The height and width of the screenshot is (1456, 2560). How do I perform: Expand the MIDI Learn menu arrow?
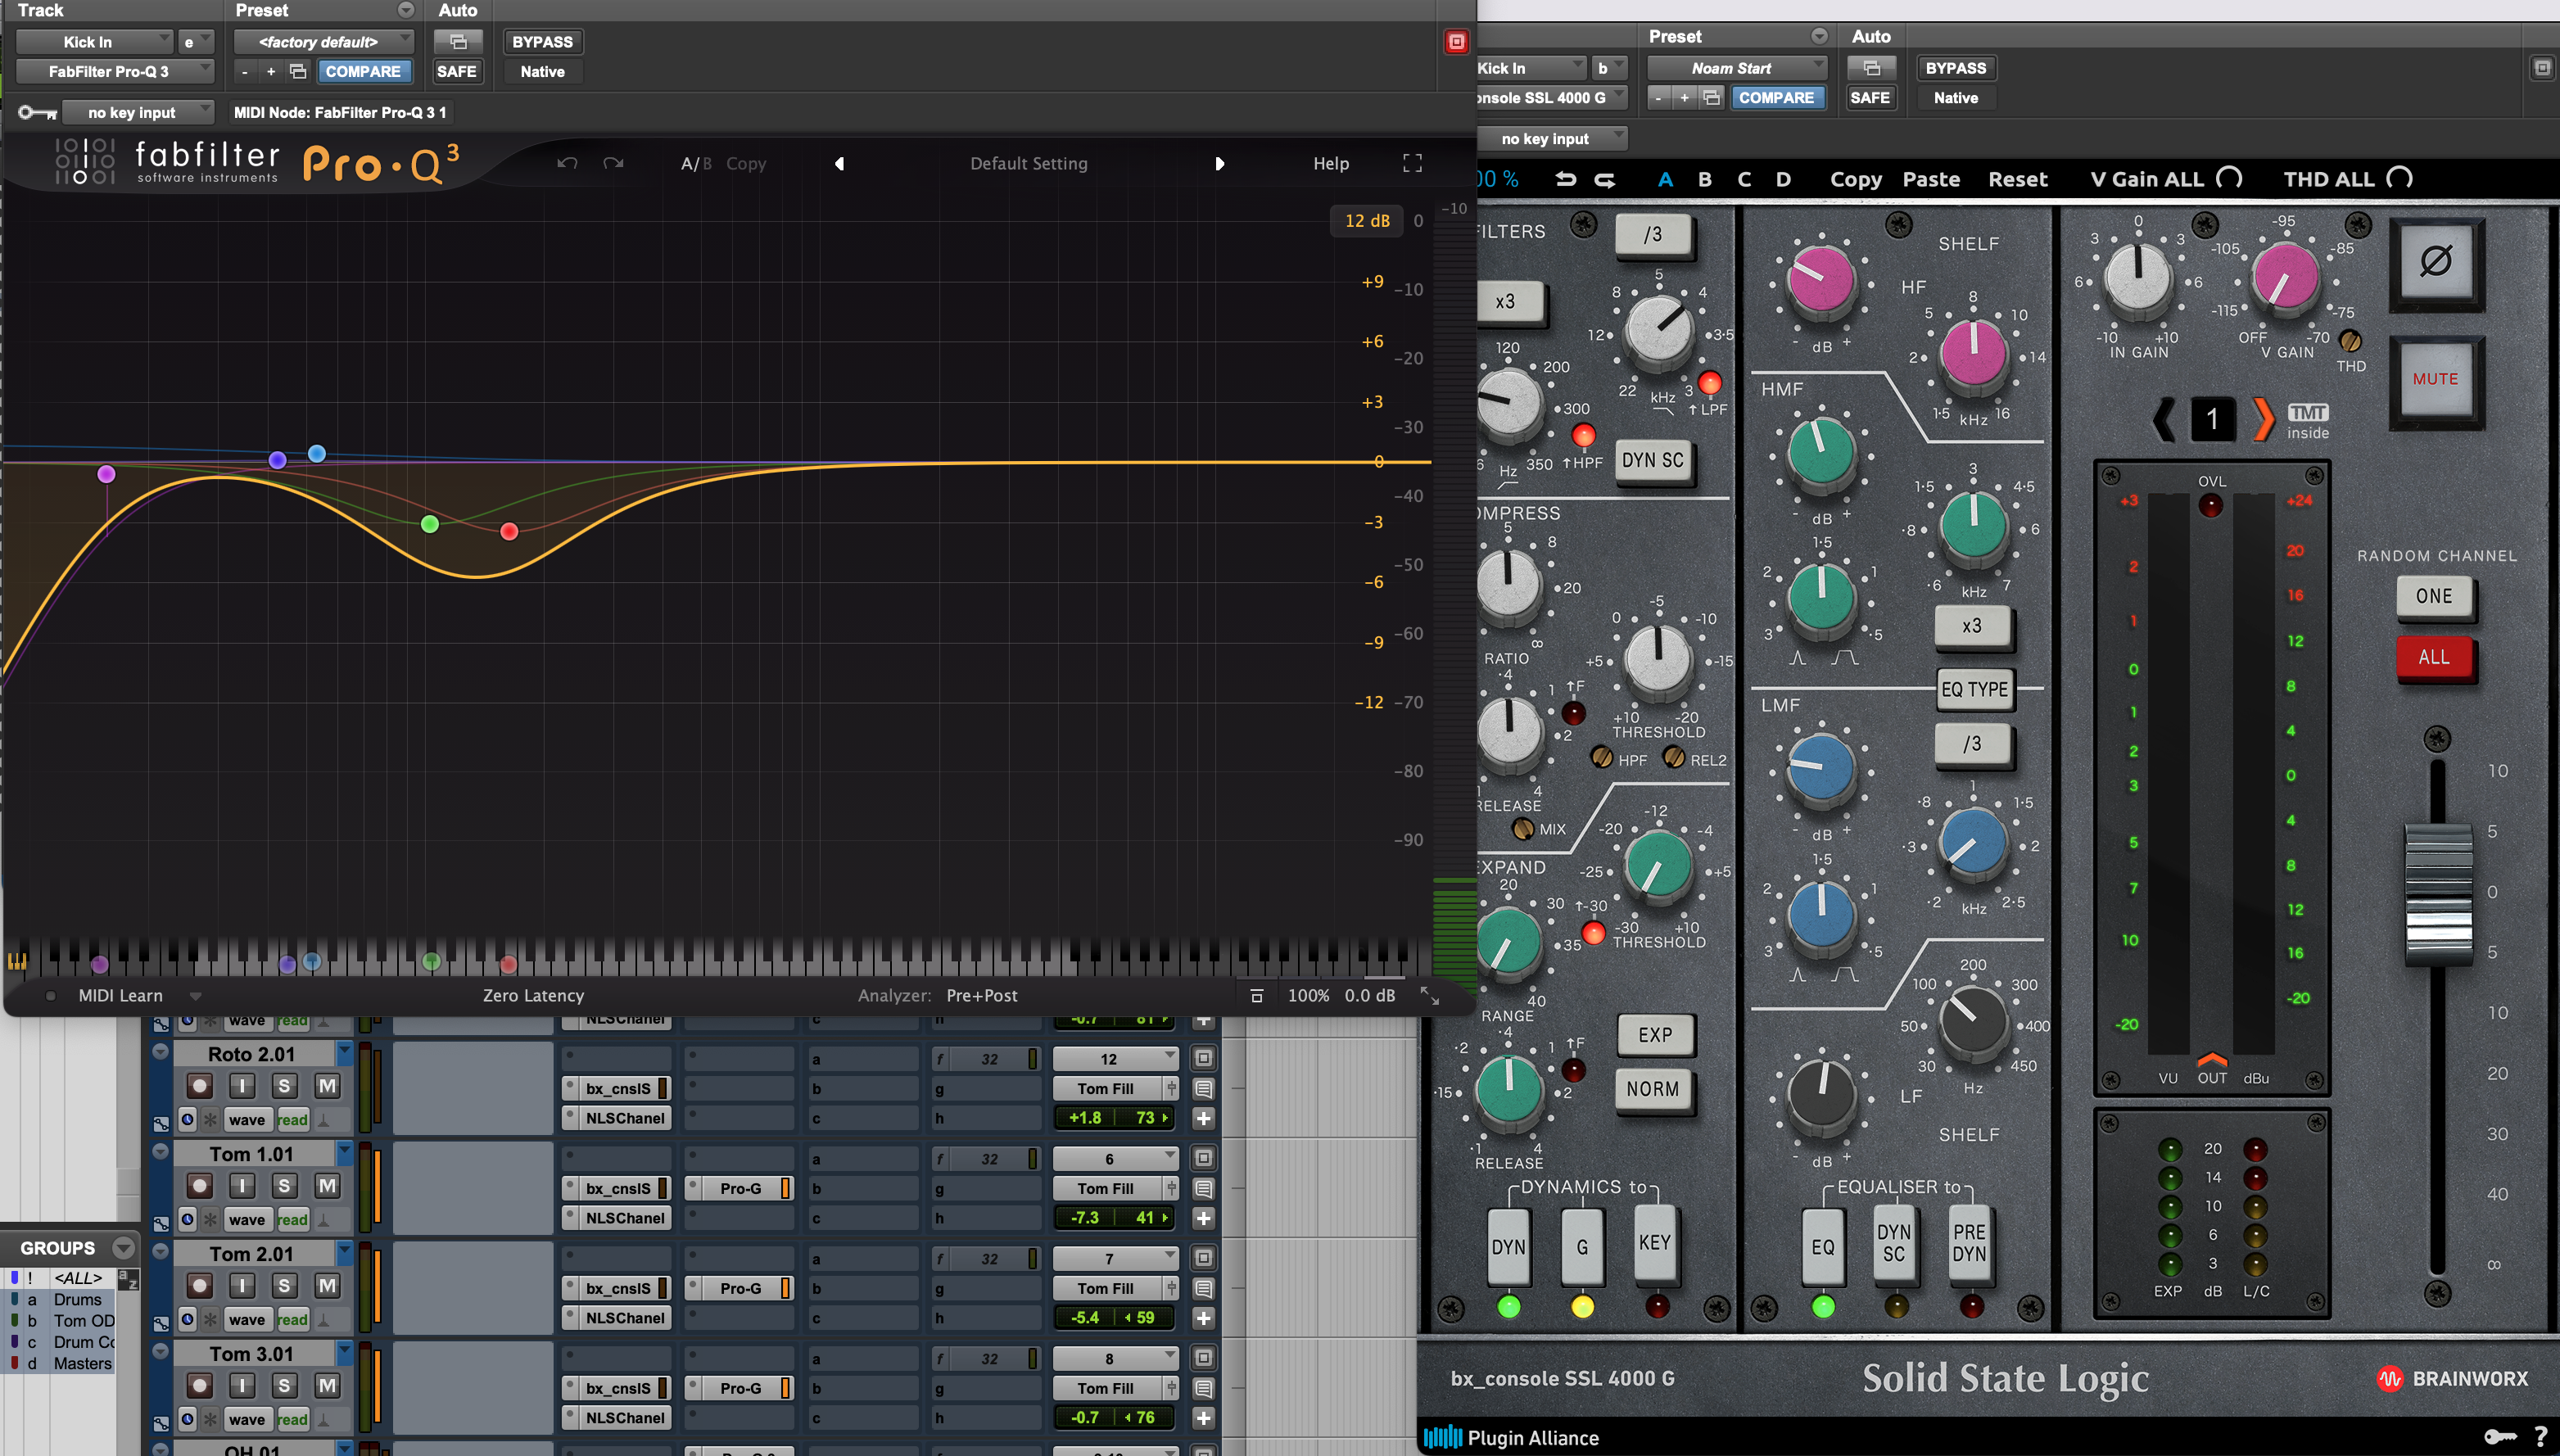tap(196, 996)
